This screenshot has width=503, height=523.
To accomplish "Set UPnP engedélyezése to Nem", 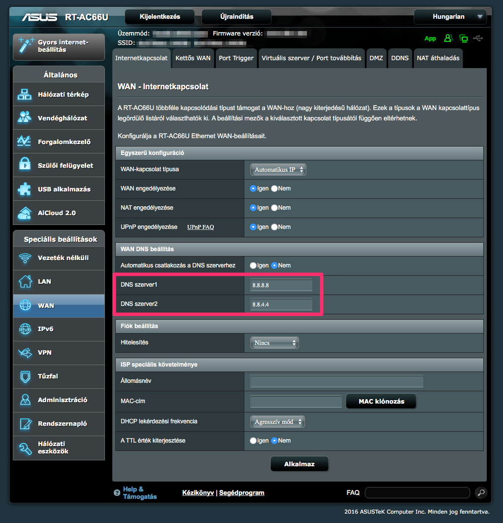I will point(274,227).
